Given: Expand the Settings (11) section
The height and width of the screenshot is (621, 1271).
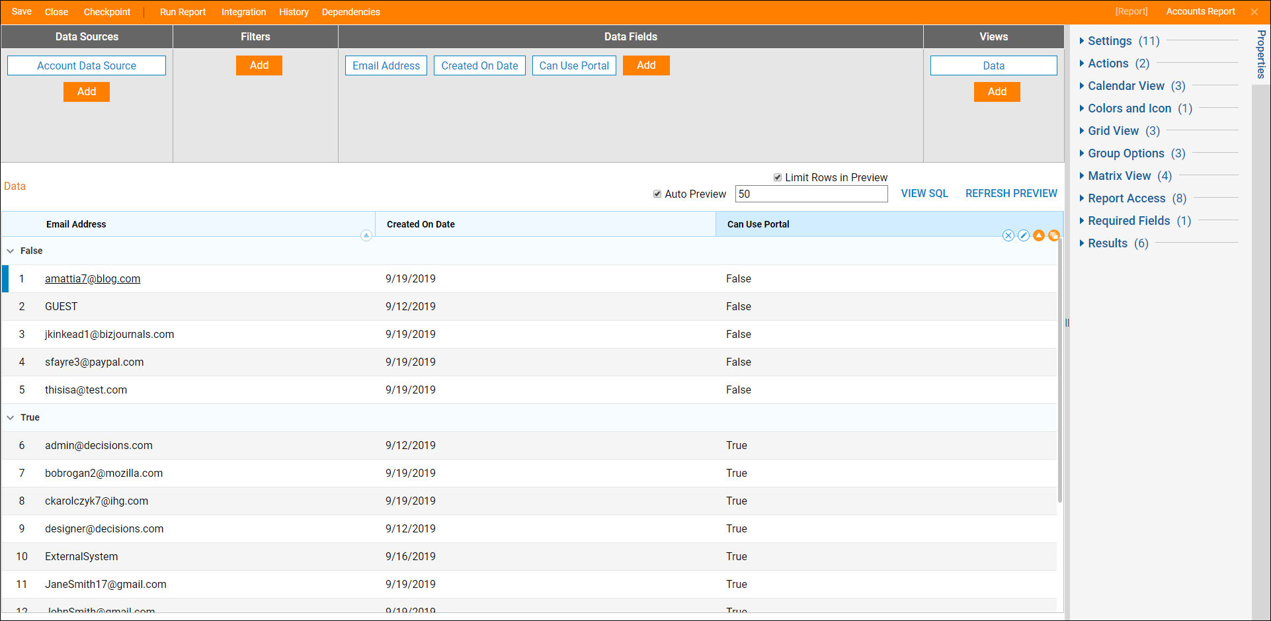Looking at the screenshot, I should pos(1123,41).
